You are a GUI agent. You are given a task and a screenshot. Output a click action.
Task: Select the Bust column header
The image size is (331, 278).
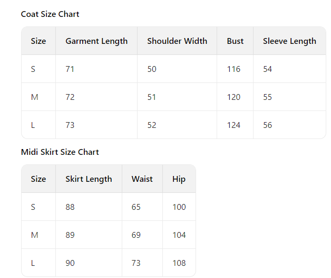click(x=235, y=41)
